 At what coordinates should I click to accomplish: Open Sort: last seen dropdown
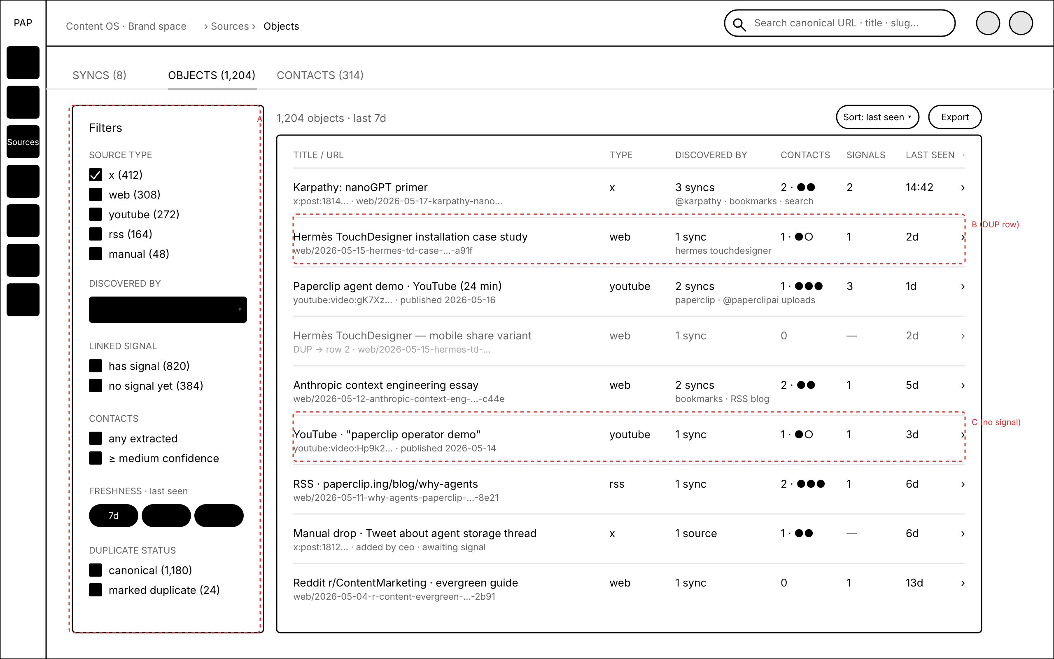(877, 117)
